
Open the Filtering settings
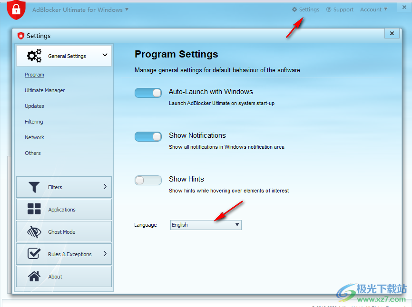pyautogui.click(x=34, y=122)
